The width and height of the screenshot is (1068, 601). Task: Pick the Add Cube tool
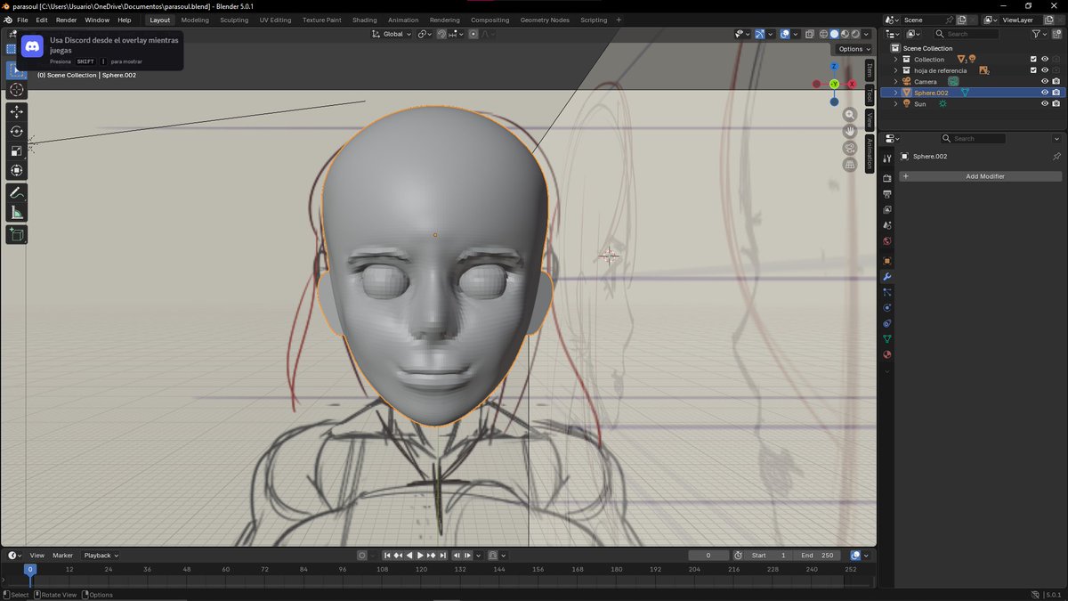pos(17,234)
